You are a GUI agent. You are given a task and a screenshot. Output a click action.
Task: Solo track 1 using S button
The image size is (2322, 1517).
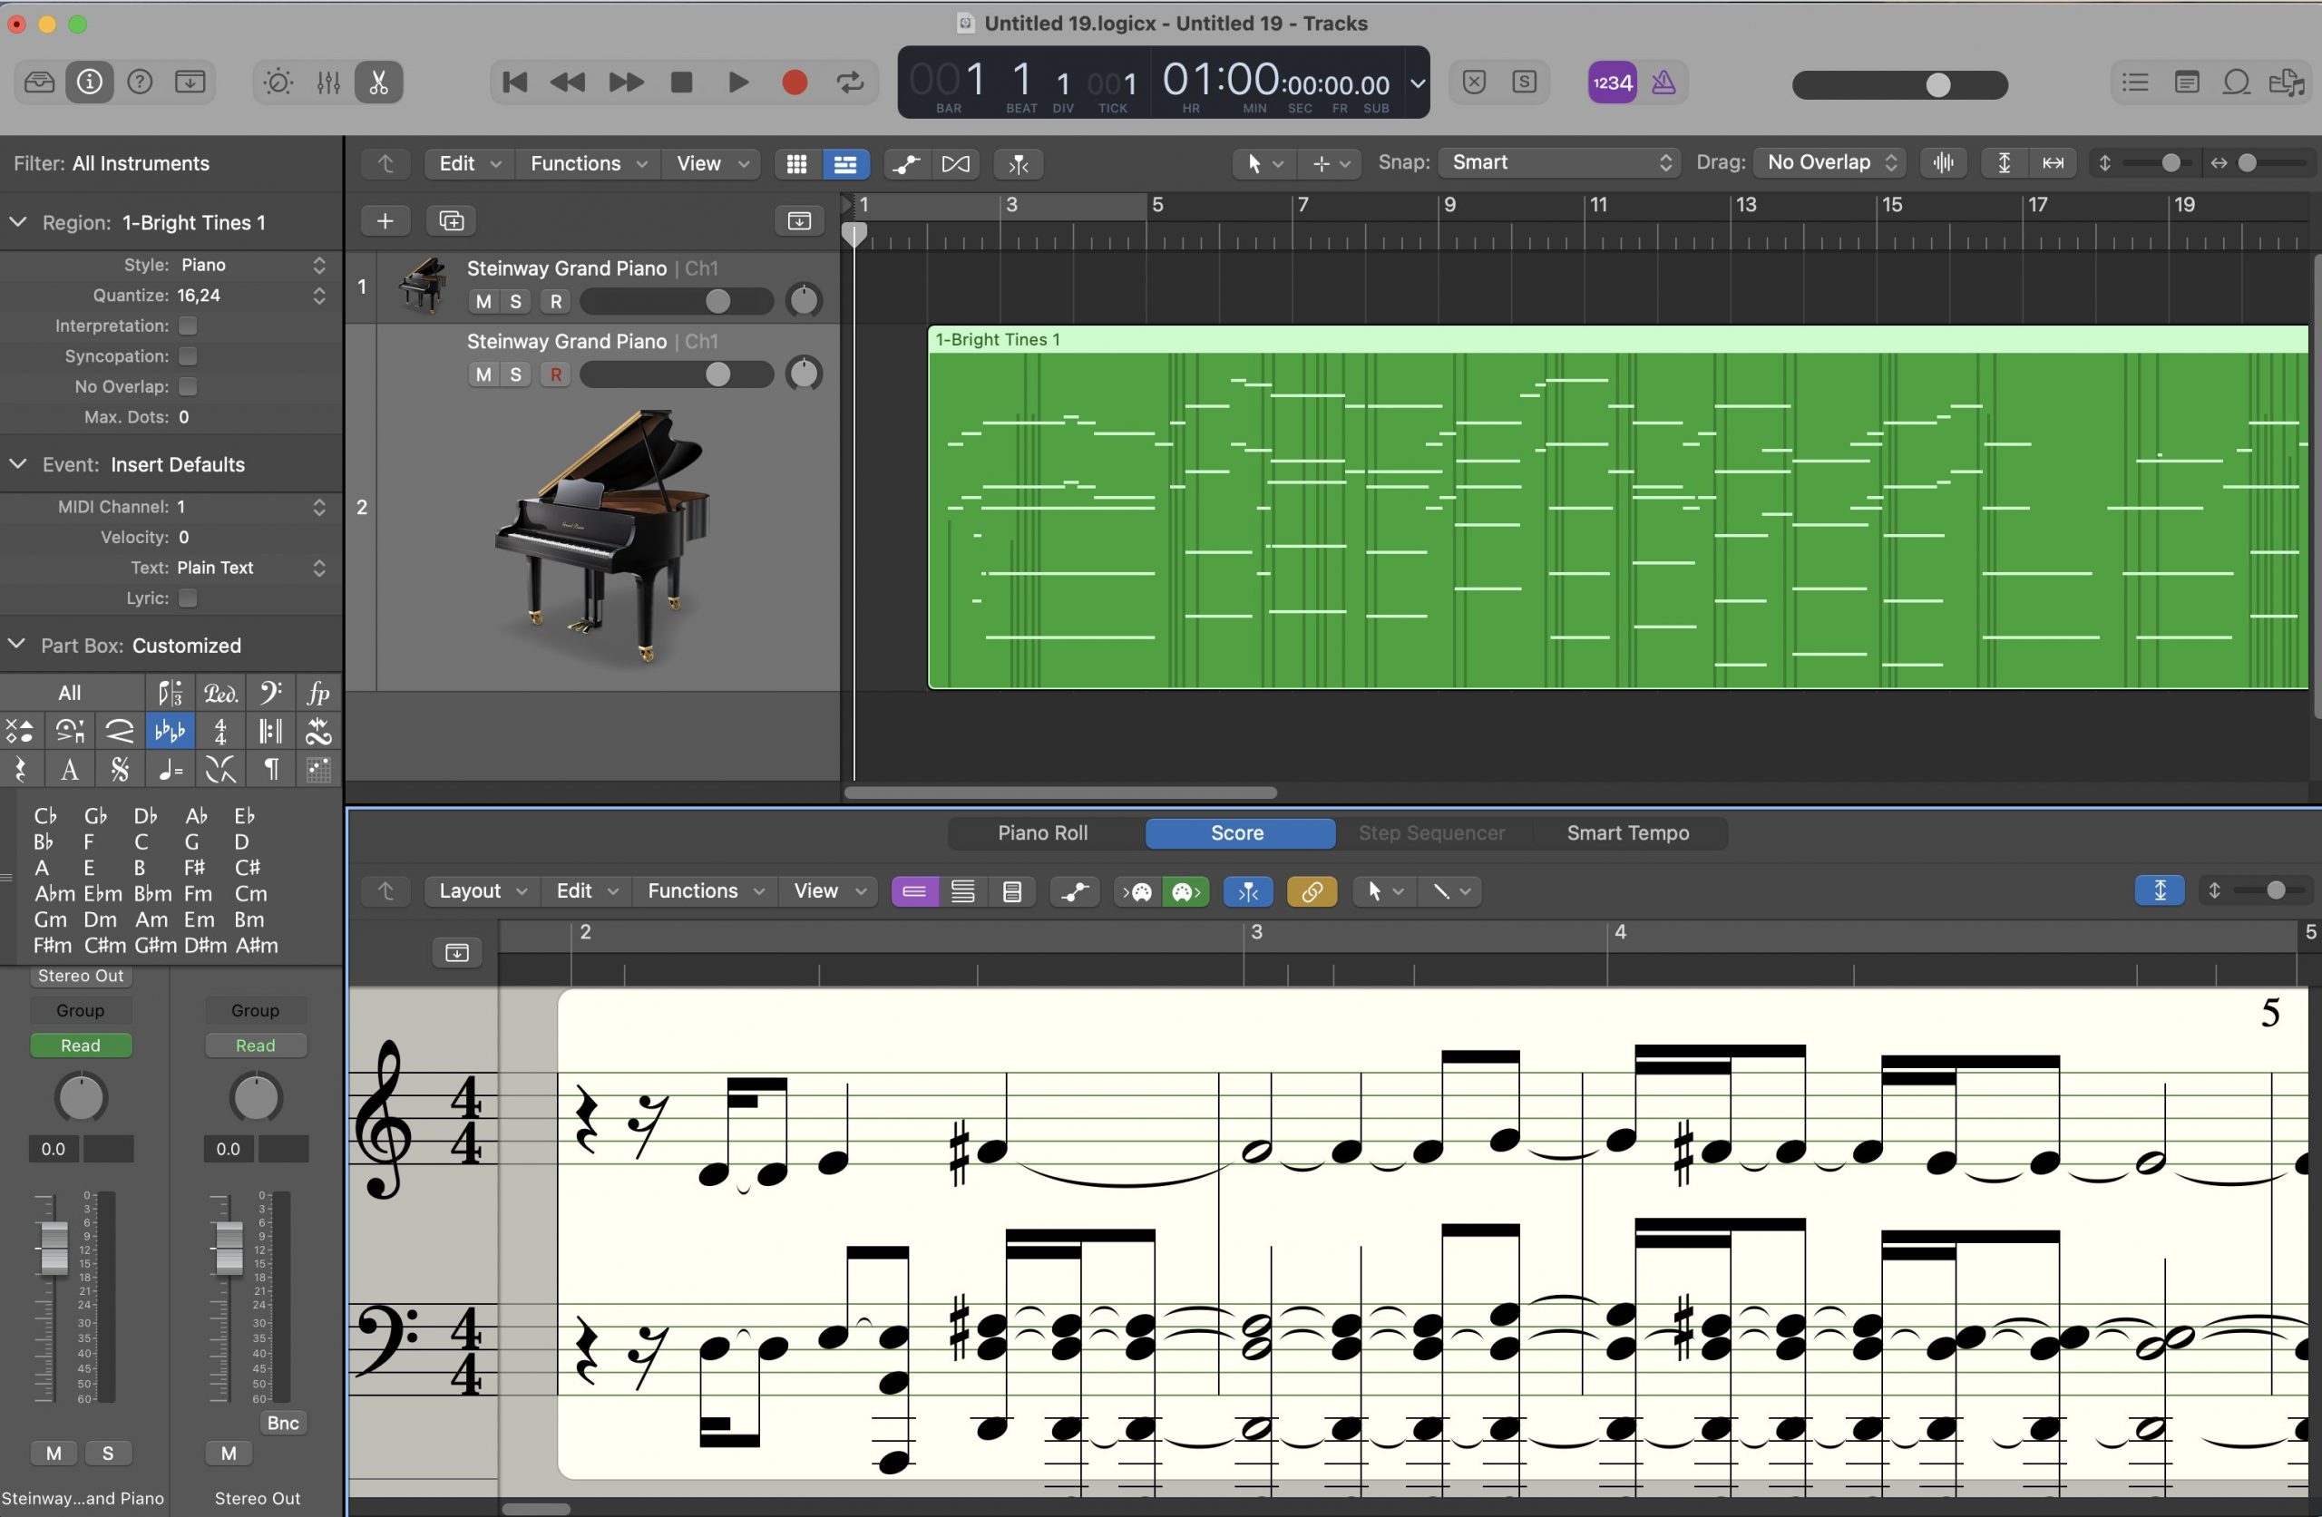click(x=517, y=299)
